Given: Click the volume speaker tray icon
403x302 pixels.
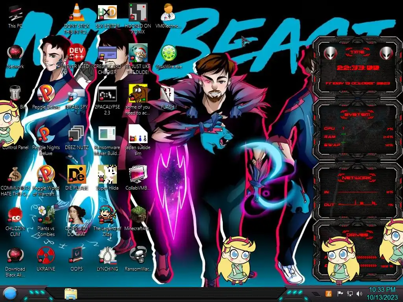Looking at the screenshot, I should (359, 293).
